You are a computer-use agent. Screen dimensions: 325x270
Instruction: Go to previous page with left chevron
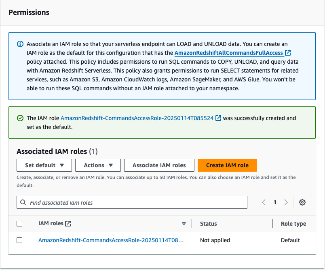pos(264,202)
